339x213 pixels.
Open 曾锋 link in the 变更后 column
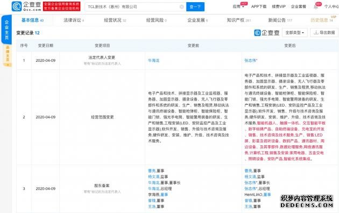[x=248, y=201]
